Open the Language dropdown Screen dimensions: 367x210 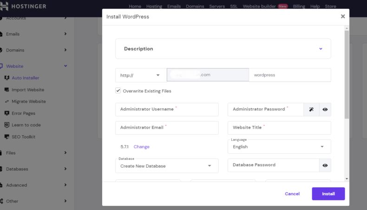(x=279, y=146)
